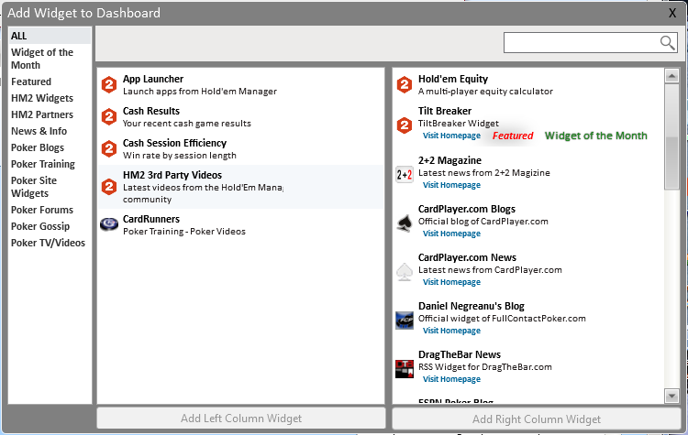Open Poker Forums category
688x435 pixels.
click(x=42, y=210)
